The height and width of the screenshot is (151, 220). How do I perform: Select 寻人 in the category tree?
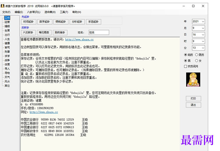coord(7,69)
